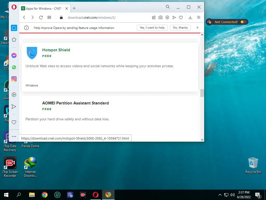Image resolution: width=266 pixels, height=200 pixels.
Task: Click the scrollbar down arrow
Action: tap(202, 140)
